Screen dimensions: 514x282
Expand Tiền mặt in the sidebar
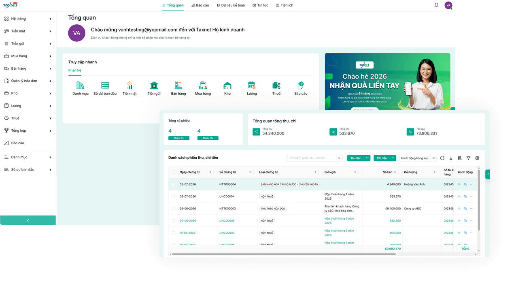[x=28, y=31]
